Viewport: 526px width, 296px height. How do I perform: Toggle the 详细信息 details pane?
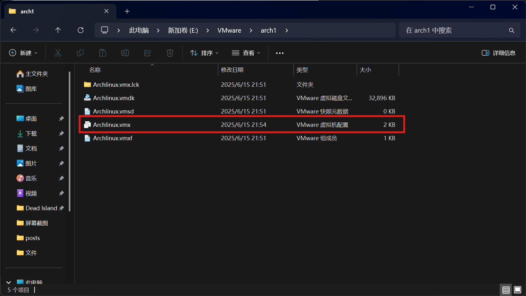coord(499,53)
